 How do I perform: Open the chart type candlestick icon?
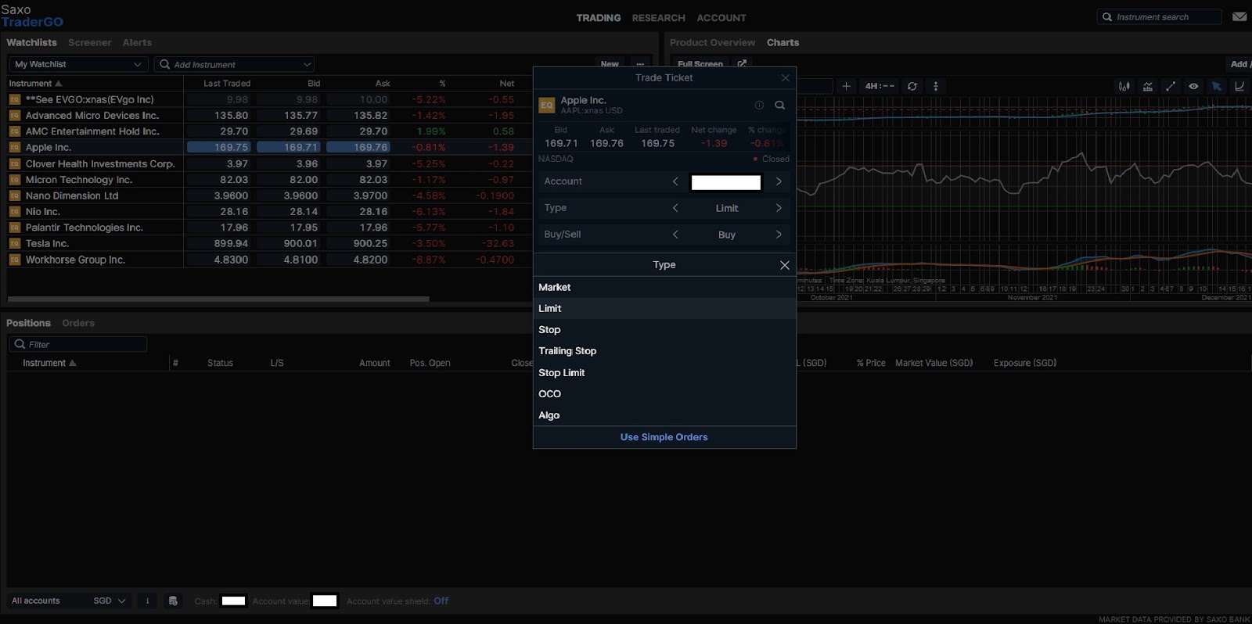(x=1124, y=86)
